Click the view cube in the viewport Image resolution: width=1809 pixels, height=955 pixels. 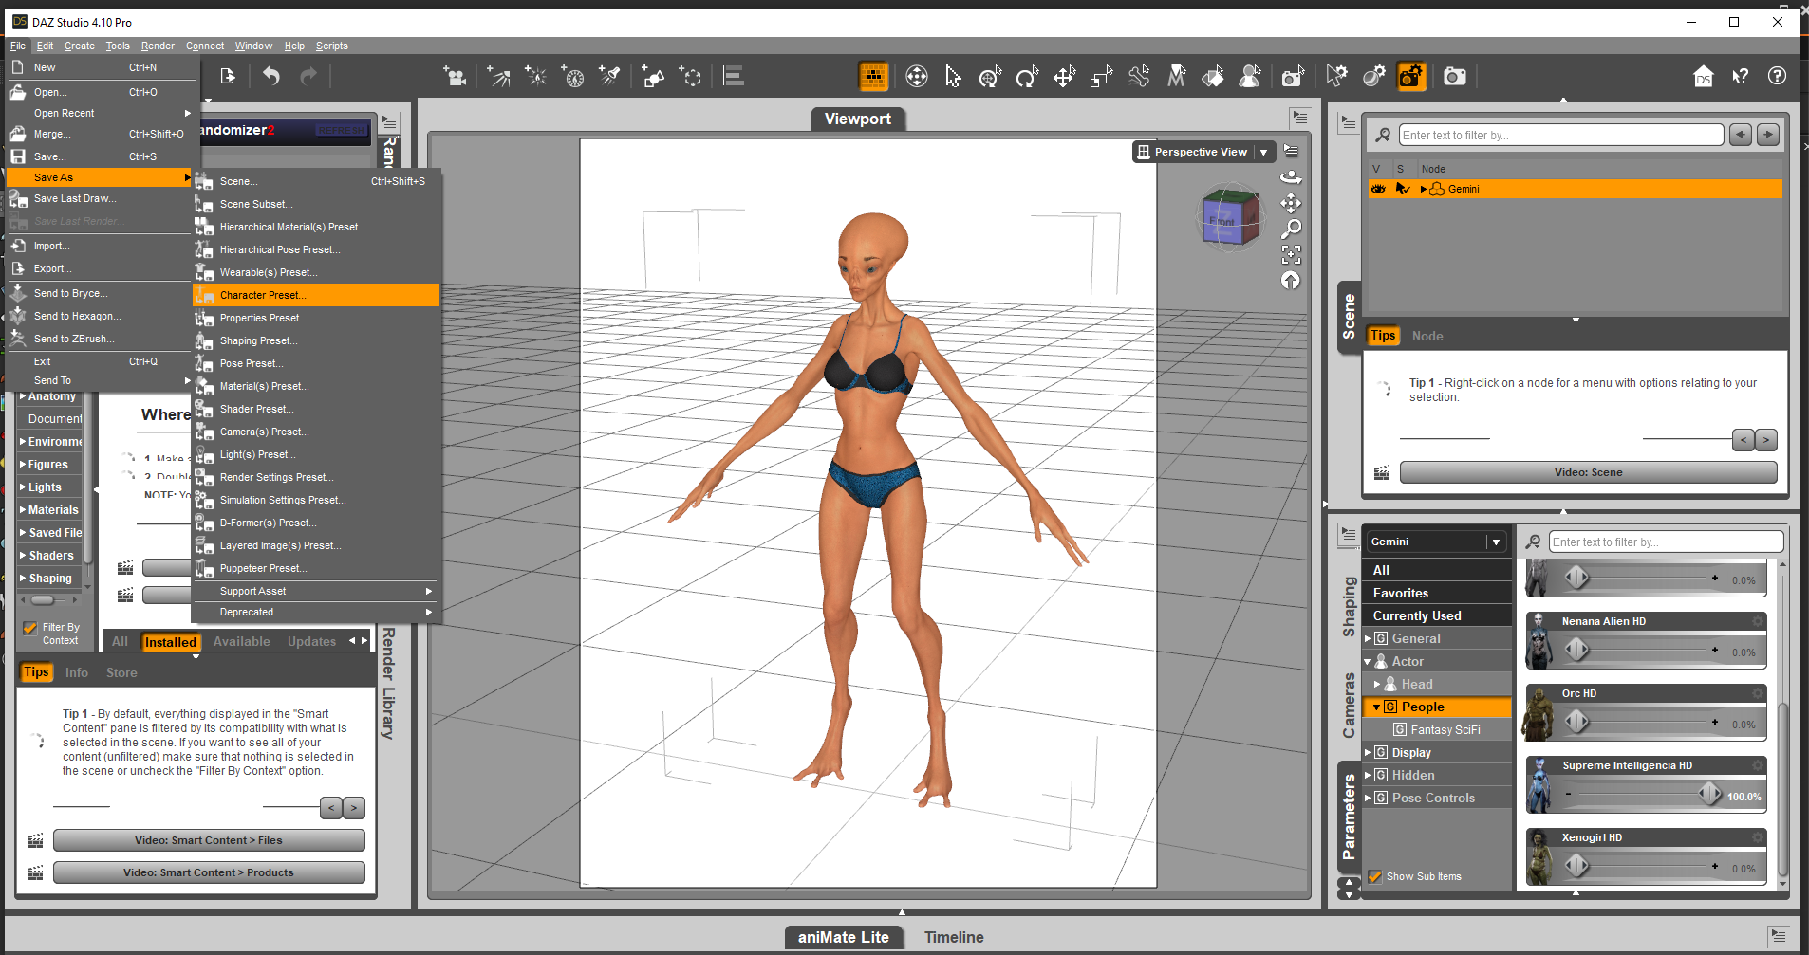(1229, 218)
